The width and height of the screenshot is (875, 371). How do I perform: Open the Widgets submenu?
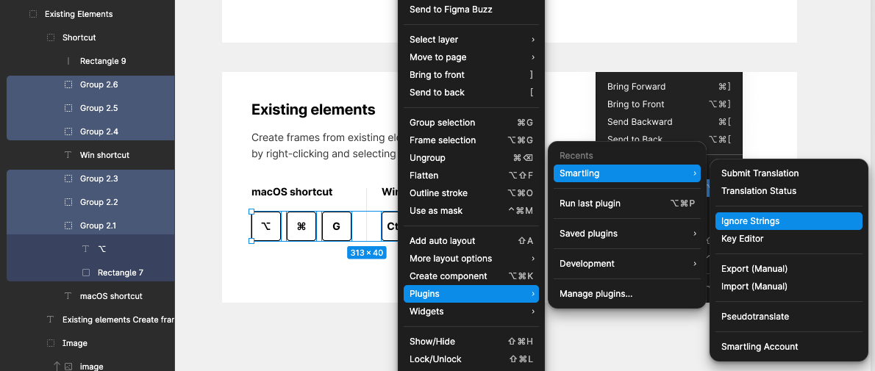[x=471, y=311]
